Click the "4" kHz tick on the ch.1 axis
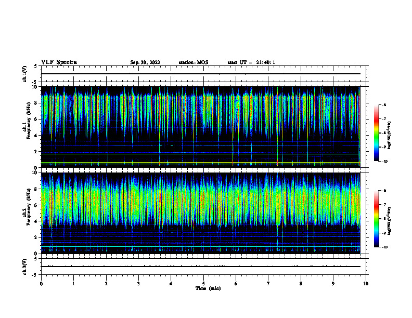The width and height of the screenshot is (412, 318). tap(36, 136)
